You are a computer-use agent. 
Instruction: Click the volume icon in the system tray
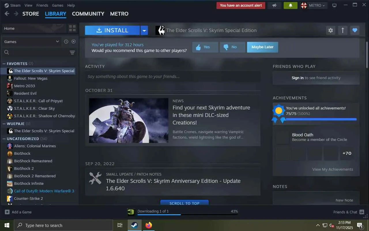coord(332,225)
